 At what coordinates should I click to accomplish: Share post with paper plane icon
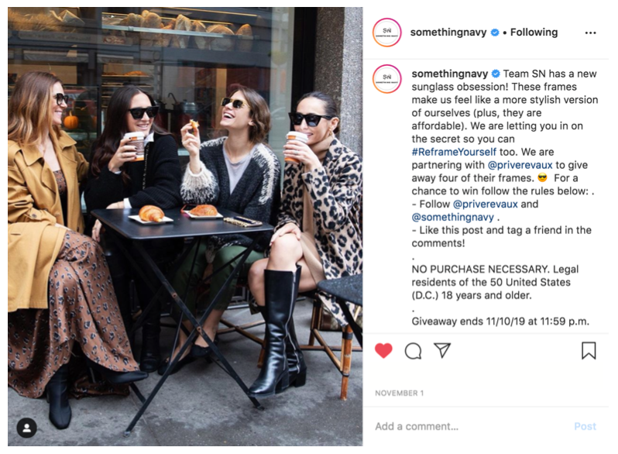point(442,350)
